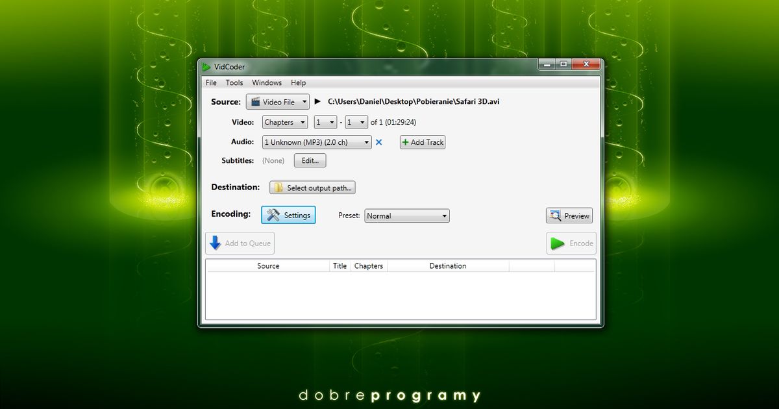
Task: Click the magnifier icon on the Preview button
Action: point(555,215)
